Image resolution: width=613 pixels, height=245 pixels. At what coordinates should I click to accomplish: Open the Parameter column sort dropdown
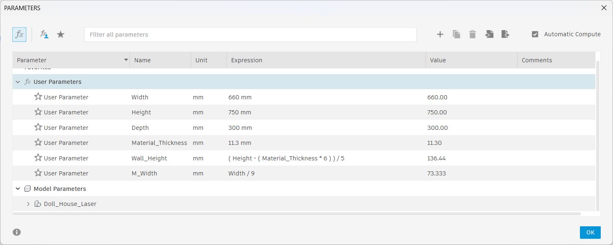(126, 60)
